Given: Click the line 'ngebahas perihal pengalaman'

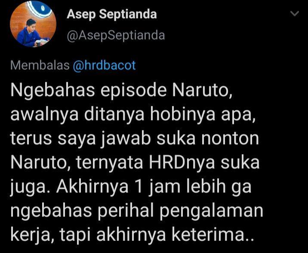Looking at the screenshot, I should [137, 211].
